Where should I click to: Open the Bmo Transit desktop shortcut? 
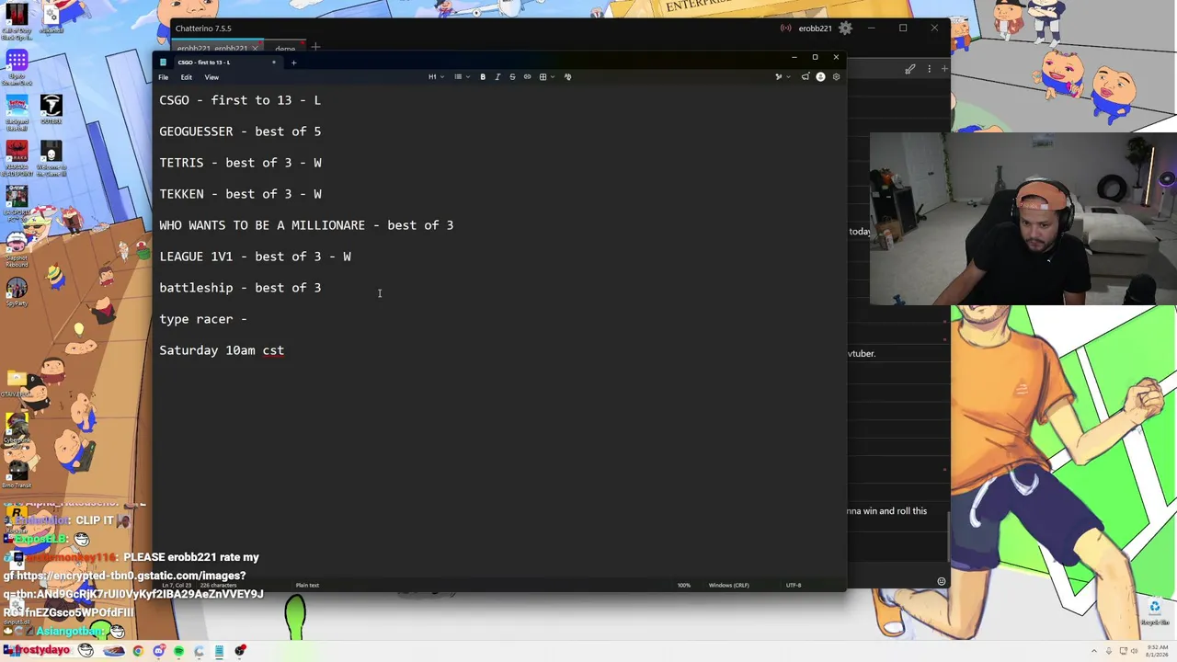point(17,474)
